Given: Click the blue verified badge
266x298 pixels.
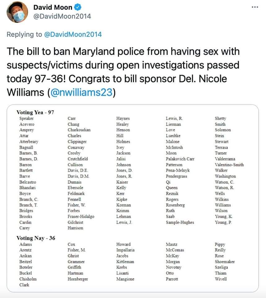Looking at the screenshot, I should (78, 7).
